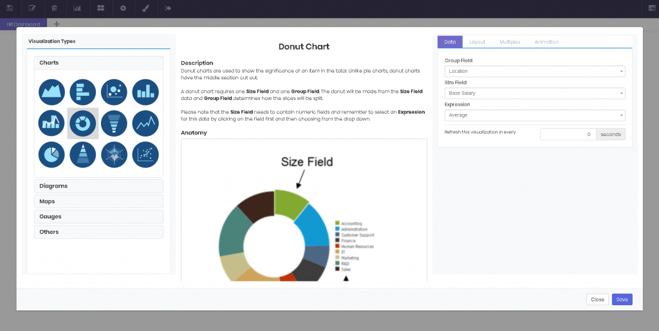Image resolution: width=659 pixels, height=331 pixels.
Task: Open the settings gear icon in top toolbar
Action: [x=123, y=8]
